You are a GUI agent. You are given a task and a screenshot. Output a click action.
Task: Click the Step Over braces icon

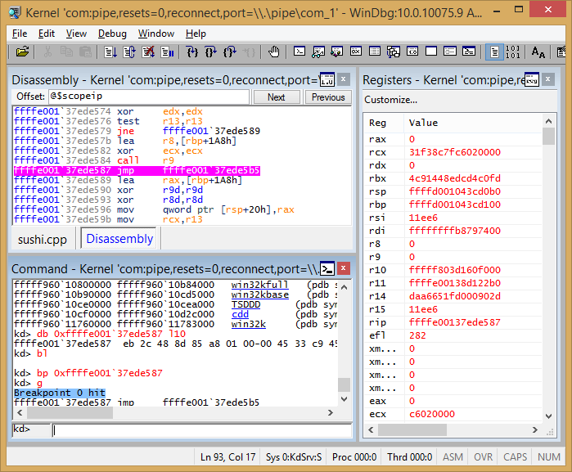[x=210, y=52]
